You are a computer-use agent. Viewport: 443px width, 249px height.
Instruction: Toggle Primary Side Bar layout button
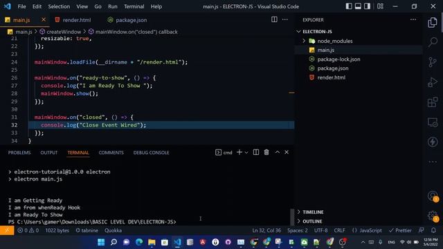point(349,6)
